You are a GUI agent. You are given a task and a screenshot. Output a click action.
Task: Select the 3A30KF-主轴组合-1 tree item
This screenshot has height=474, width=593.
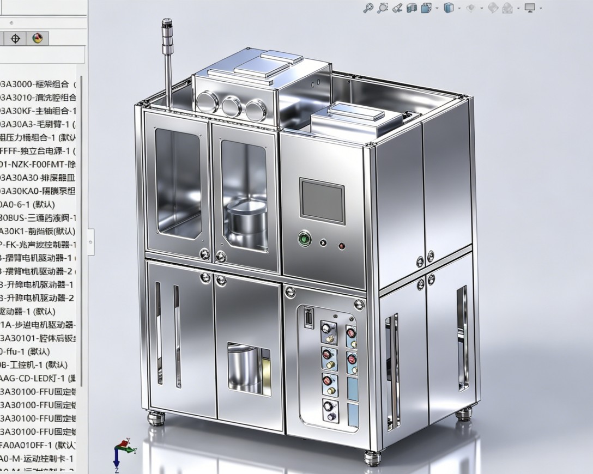click(x=38, y=111)
